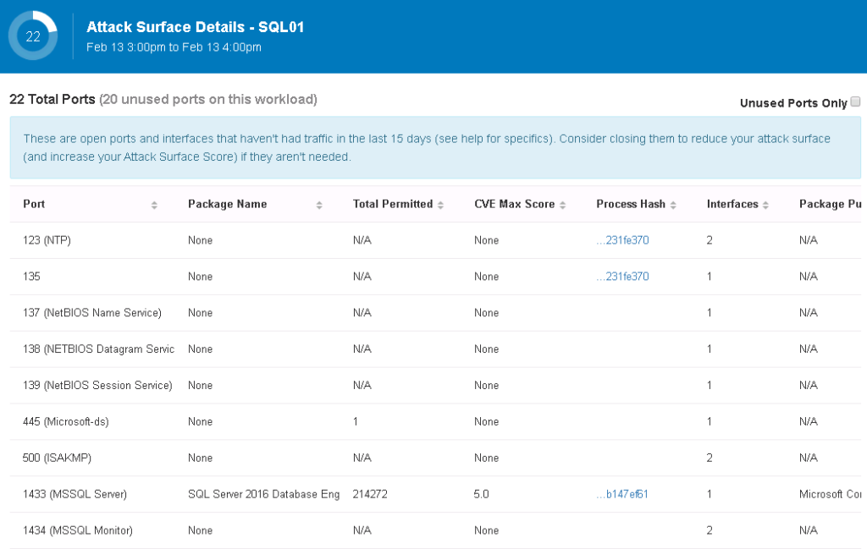Click the Port column header
The height and width of the screenshot is (549, 867).
click(35, 204)
